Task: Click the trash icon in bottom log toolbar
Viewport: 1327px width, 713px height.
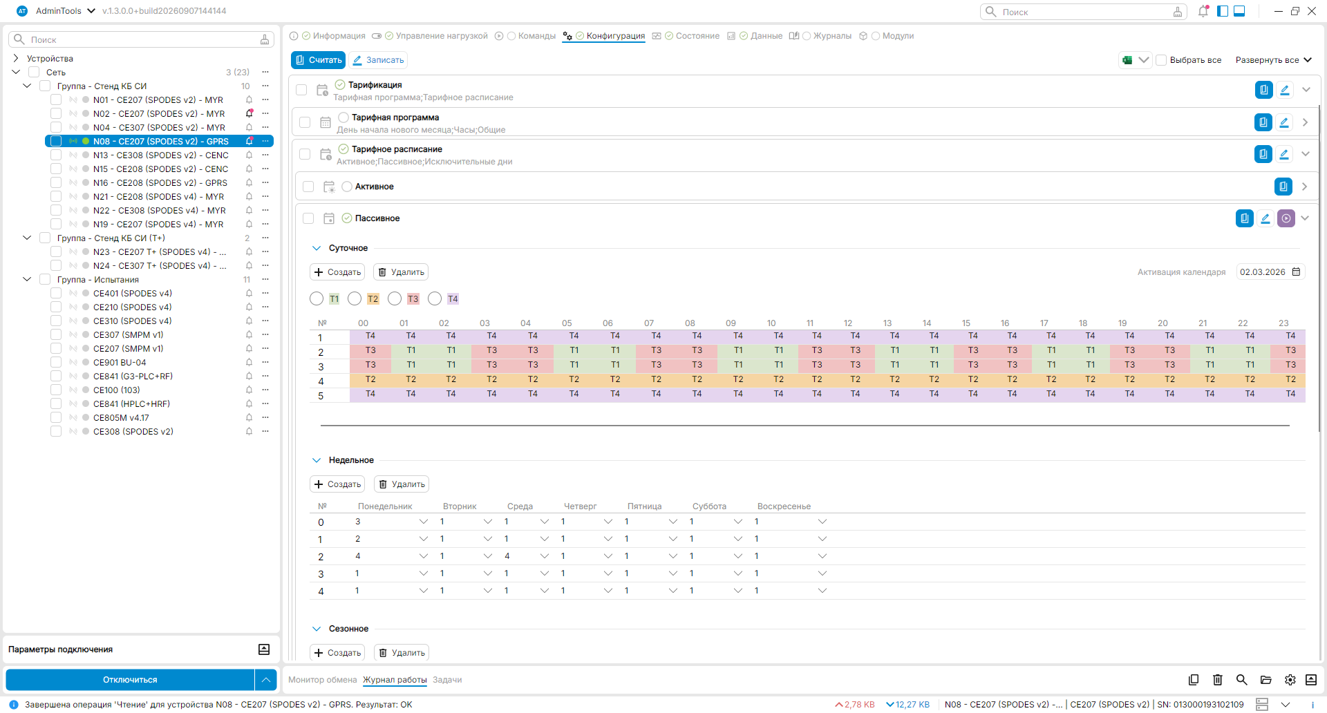Action: pyautogui.click(x=1218, y=680)
